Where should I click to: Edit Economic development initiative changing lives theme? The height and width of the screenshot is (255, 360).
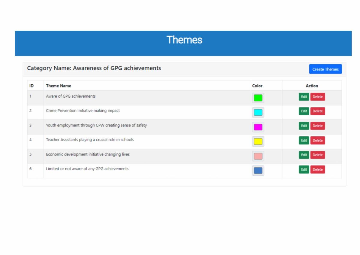pyautogui.click(x=304, y=155)
